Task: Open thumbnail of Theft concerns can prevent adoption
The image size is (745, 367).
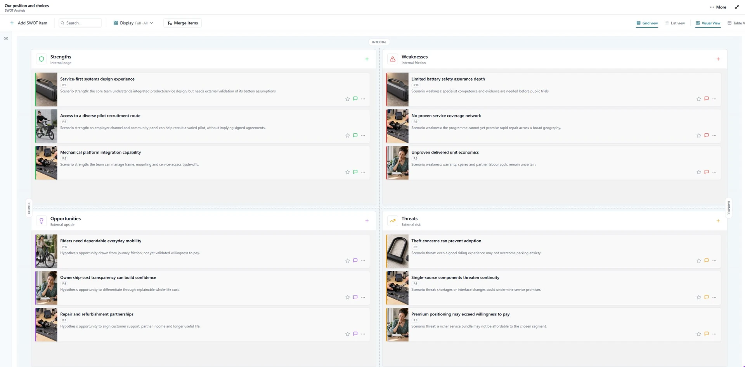Action: (x=397, y=251)
